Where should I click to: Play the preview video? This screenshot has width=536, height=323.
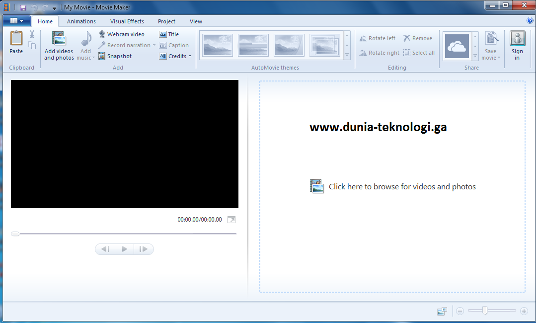124,249
